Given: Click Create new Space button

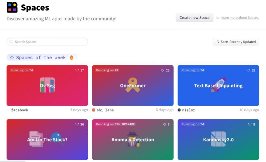Looking at the screenshot, I should click(195, 17).
